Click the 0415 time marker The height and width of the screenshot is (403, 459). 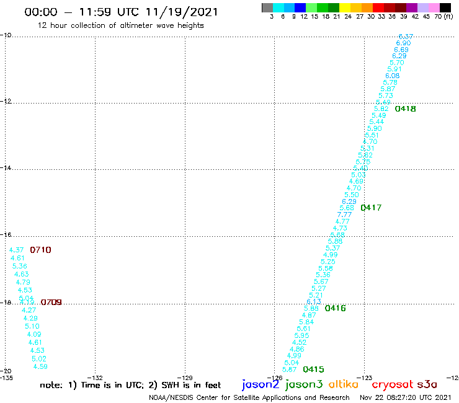point(313,370)
